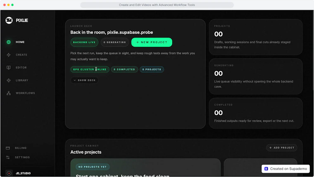
Task: Open the JD_STUDIO account name
Action: point(23,173)
